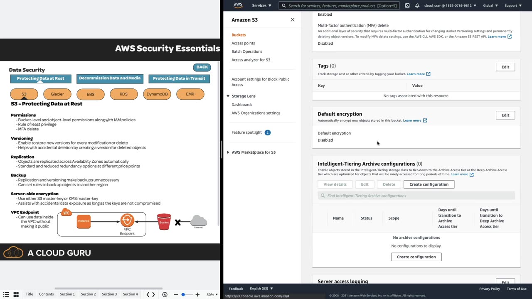Focus the AWS services search field
532x299 pixels.
click(339, 5)
